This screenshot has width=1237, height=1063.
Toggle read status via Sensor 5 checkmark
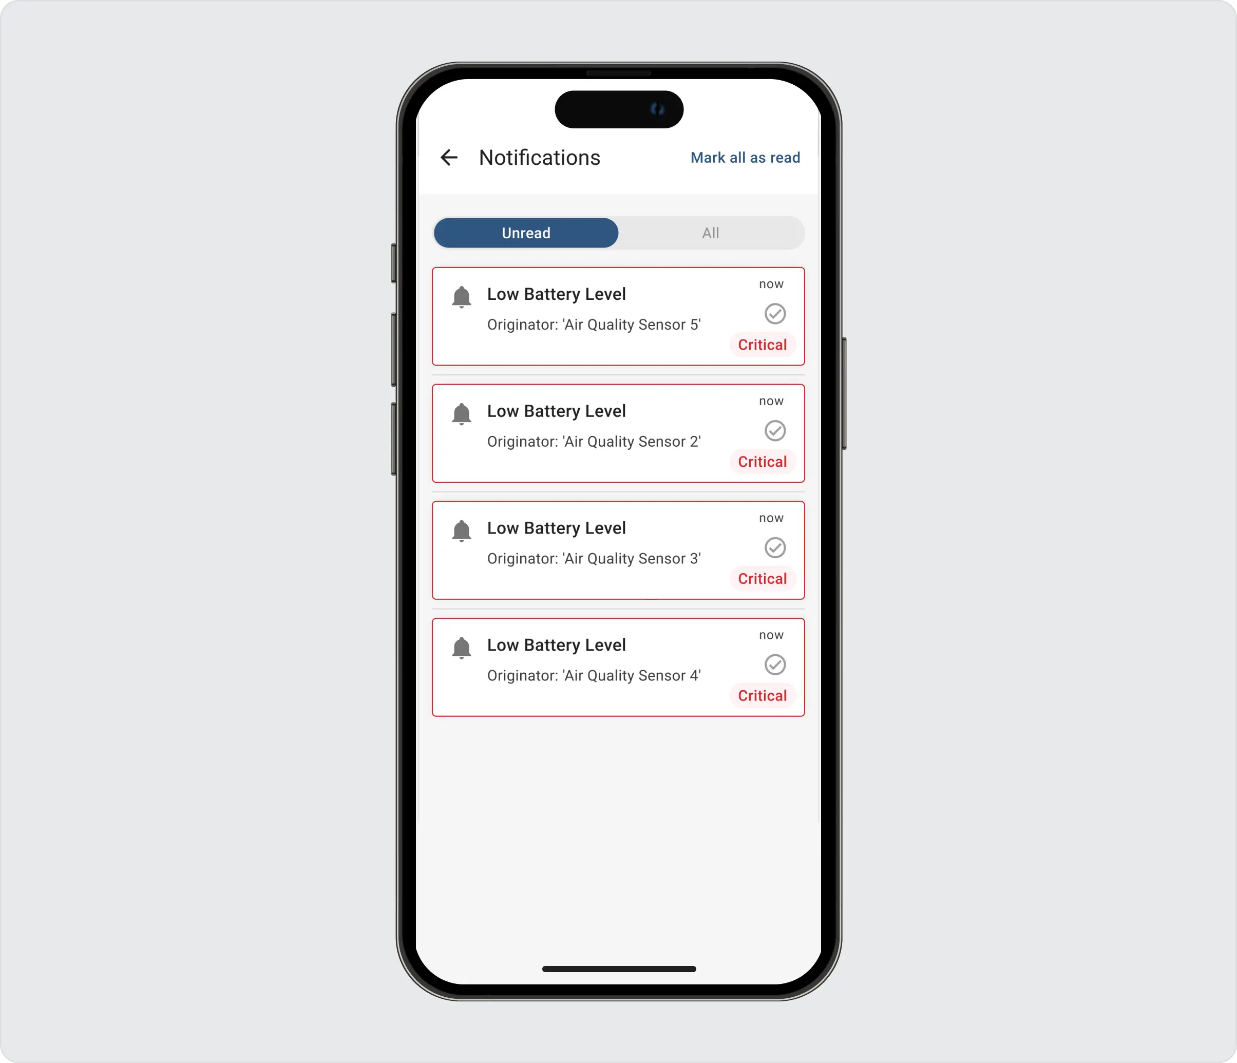(775, 313)
